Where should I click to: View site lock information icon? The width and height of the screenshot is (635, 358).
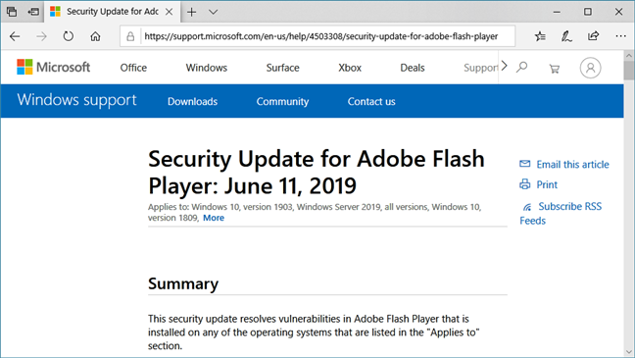tap(130, 36)
